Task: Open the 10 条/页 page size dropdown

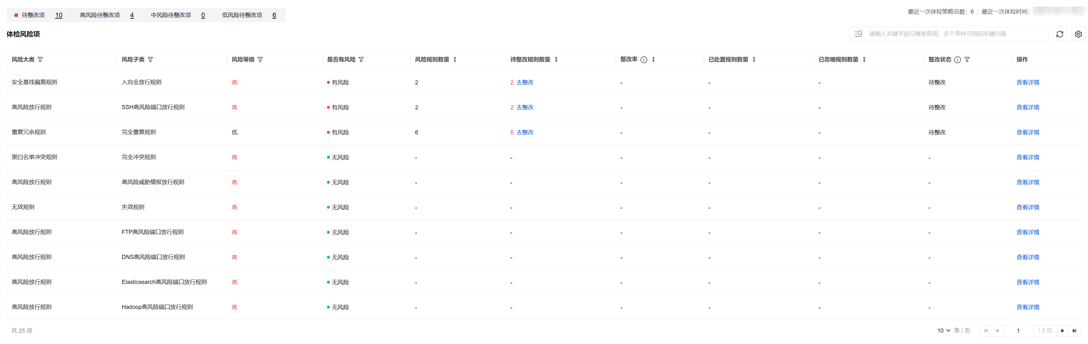Action: click(x=944, y=330)
